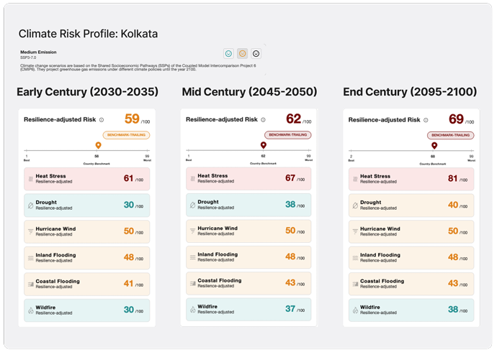Click Early Century Resilience-adjusted Risk info icon
497x355 pixels.
coord(101,120)
